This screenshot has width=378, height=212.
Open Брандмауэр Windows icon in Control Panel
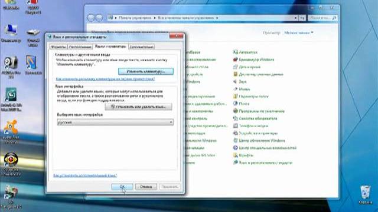(235, 59)
